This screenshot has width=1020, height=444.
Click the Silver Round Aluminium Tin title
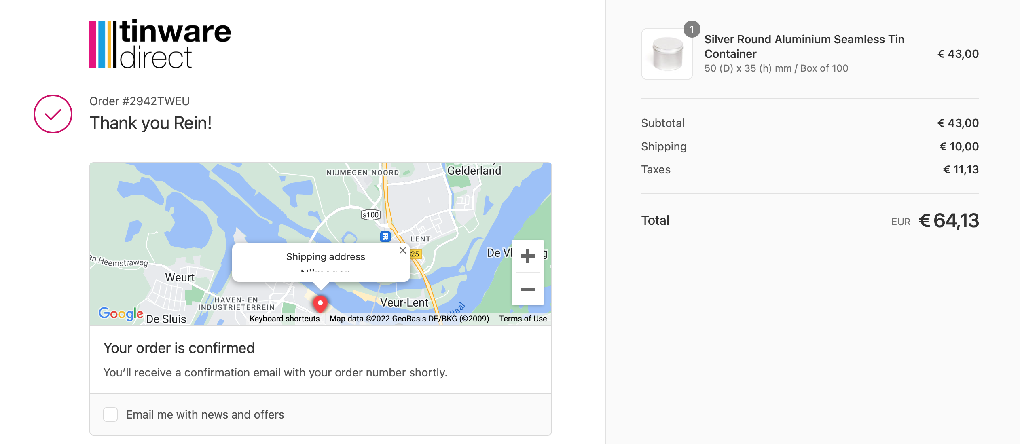point(804,47)
